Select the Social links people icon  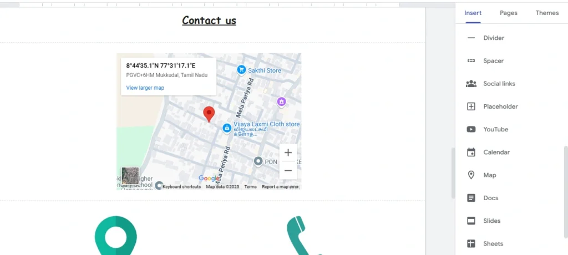pyautogui.click(x=471, y=84)
